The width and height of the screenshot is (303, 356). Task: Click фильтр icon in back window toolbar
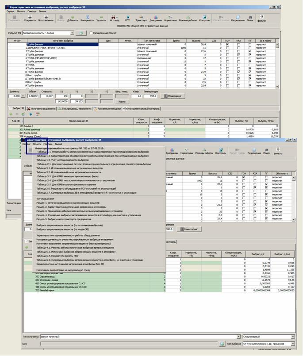pyautogui.click(x=261, y=17)
